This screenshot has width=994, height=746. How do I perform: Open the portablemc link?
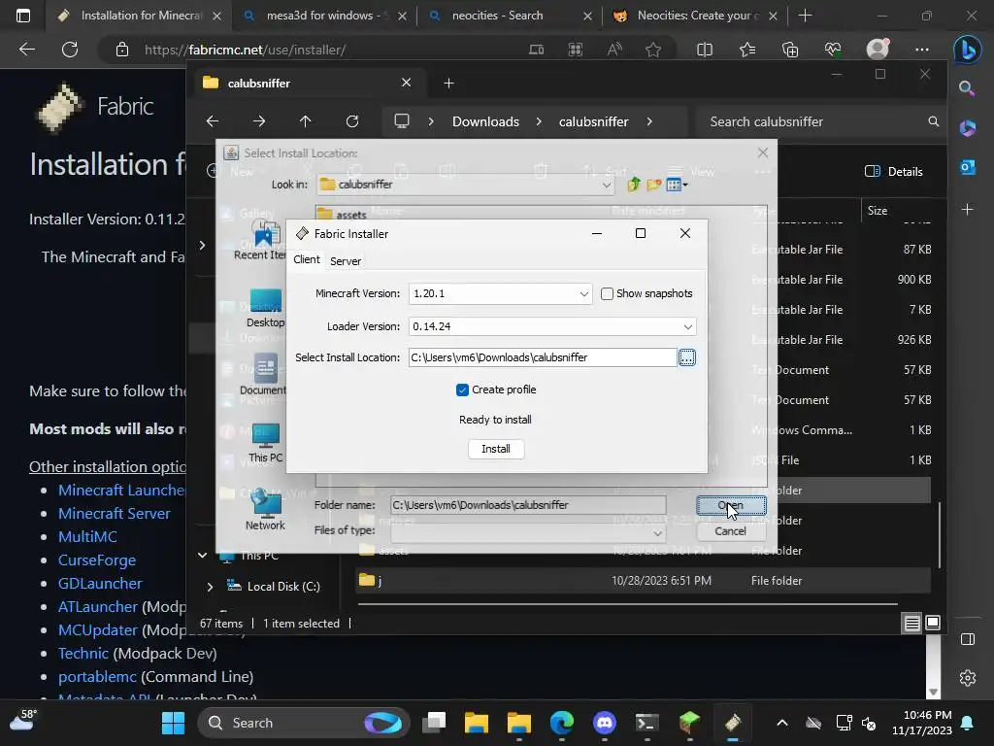[97, 677]
